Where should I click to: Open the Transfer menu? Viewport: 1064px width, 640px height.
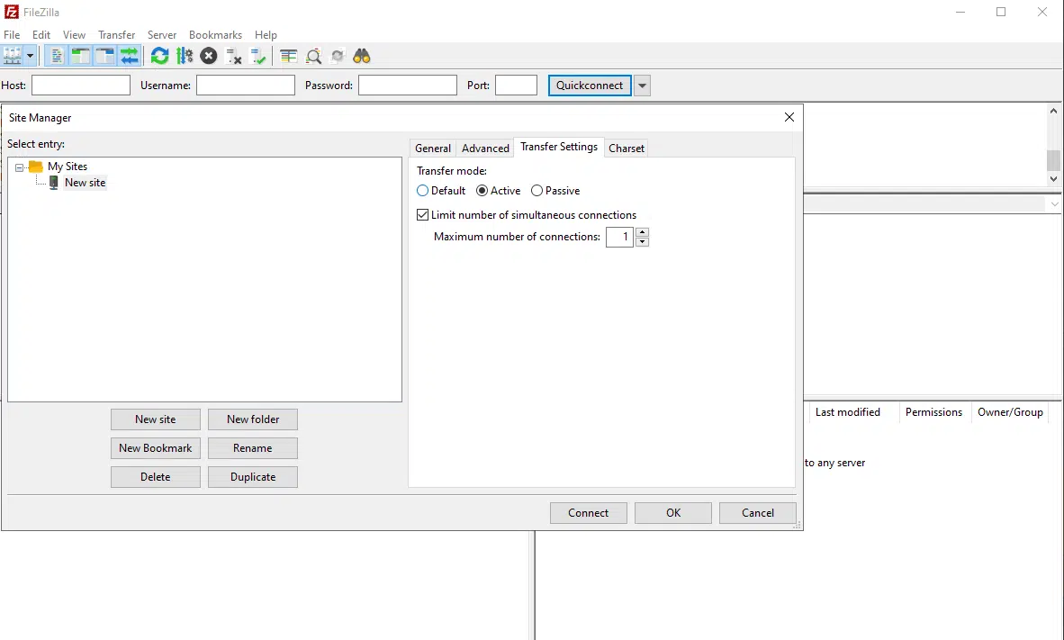click(x=116, y=34)
